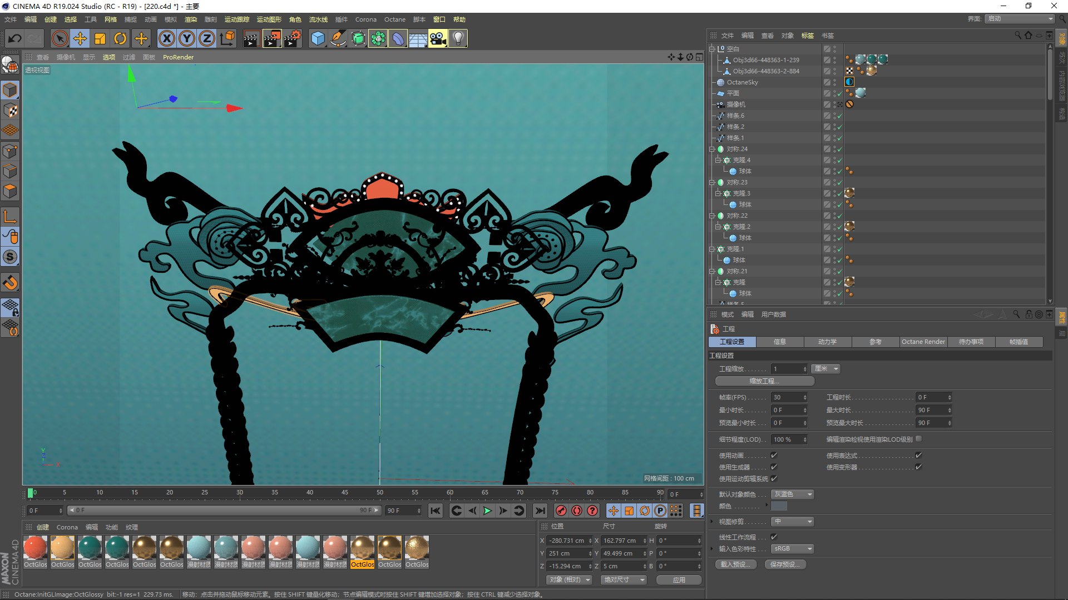
Task: Click the Render View clapperboard icon
Action: [251, 38]
